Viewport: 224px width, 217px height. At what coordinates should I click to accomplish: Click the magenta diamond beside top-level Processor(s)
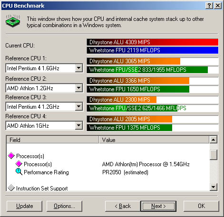point(11,156)
